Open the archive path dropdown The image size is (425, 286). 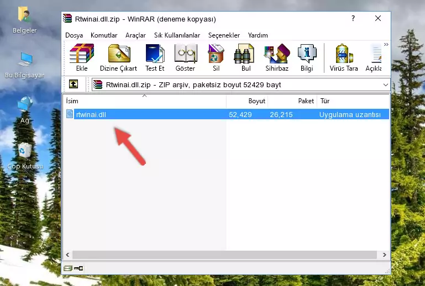pos(385,85)
